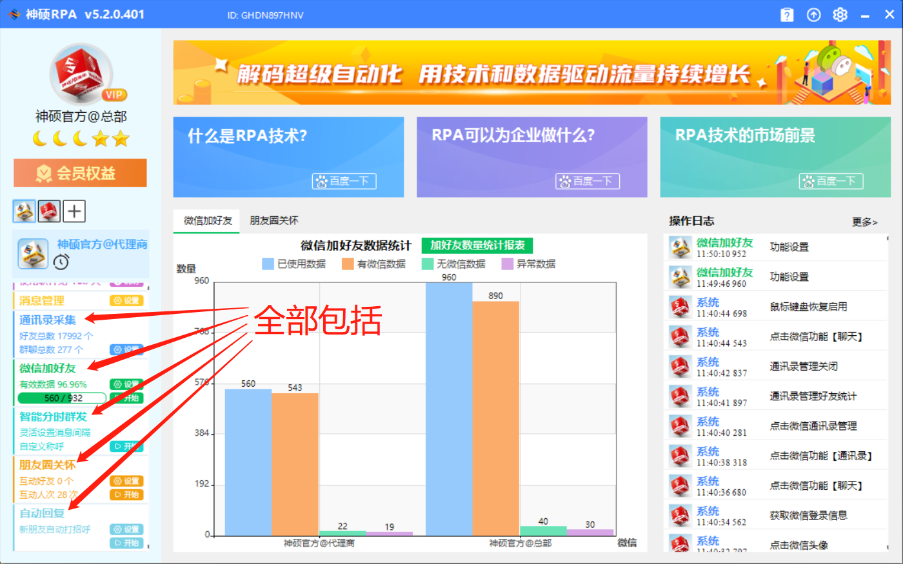Screen dimensions: 903x564
Task: Click the system log icon for 通讯录管理关闭
Action: pyautogui.click(x=680, y=366)
